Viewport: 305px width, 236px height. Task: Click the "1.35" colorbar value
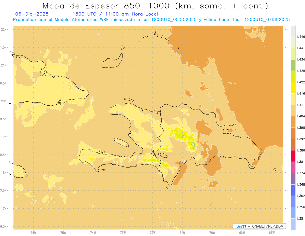300,218
